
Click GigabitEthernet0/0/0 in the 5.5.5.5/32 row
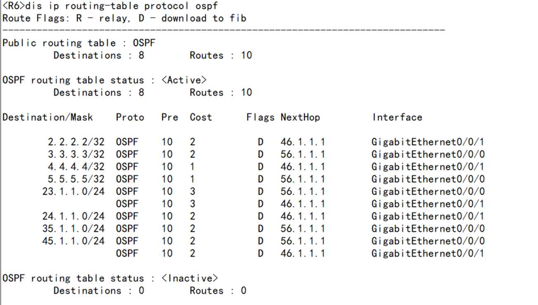(428, 180)
